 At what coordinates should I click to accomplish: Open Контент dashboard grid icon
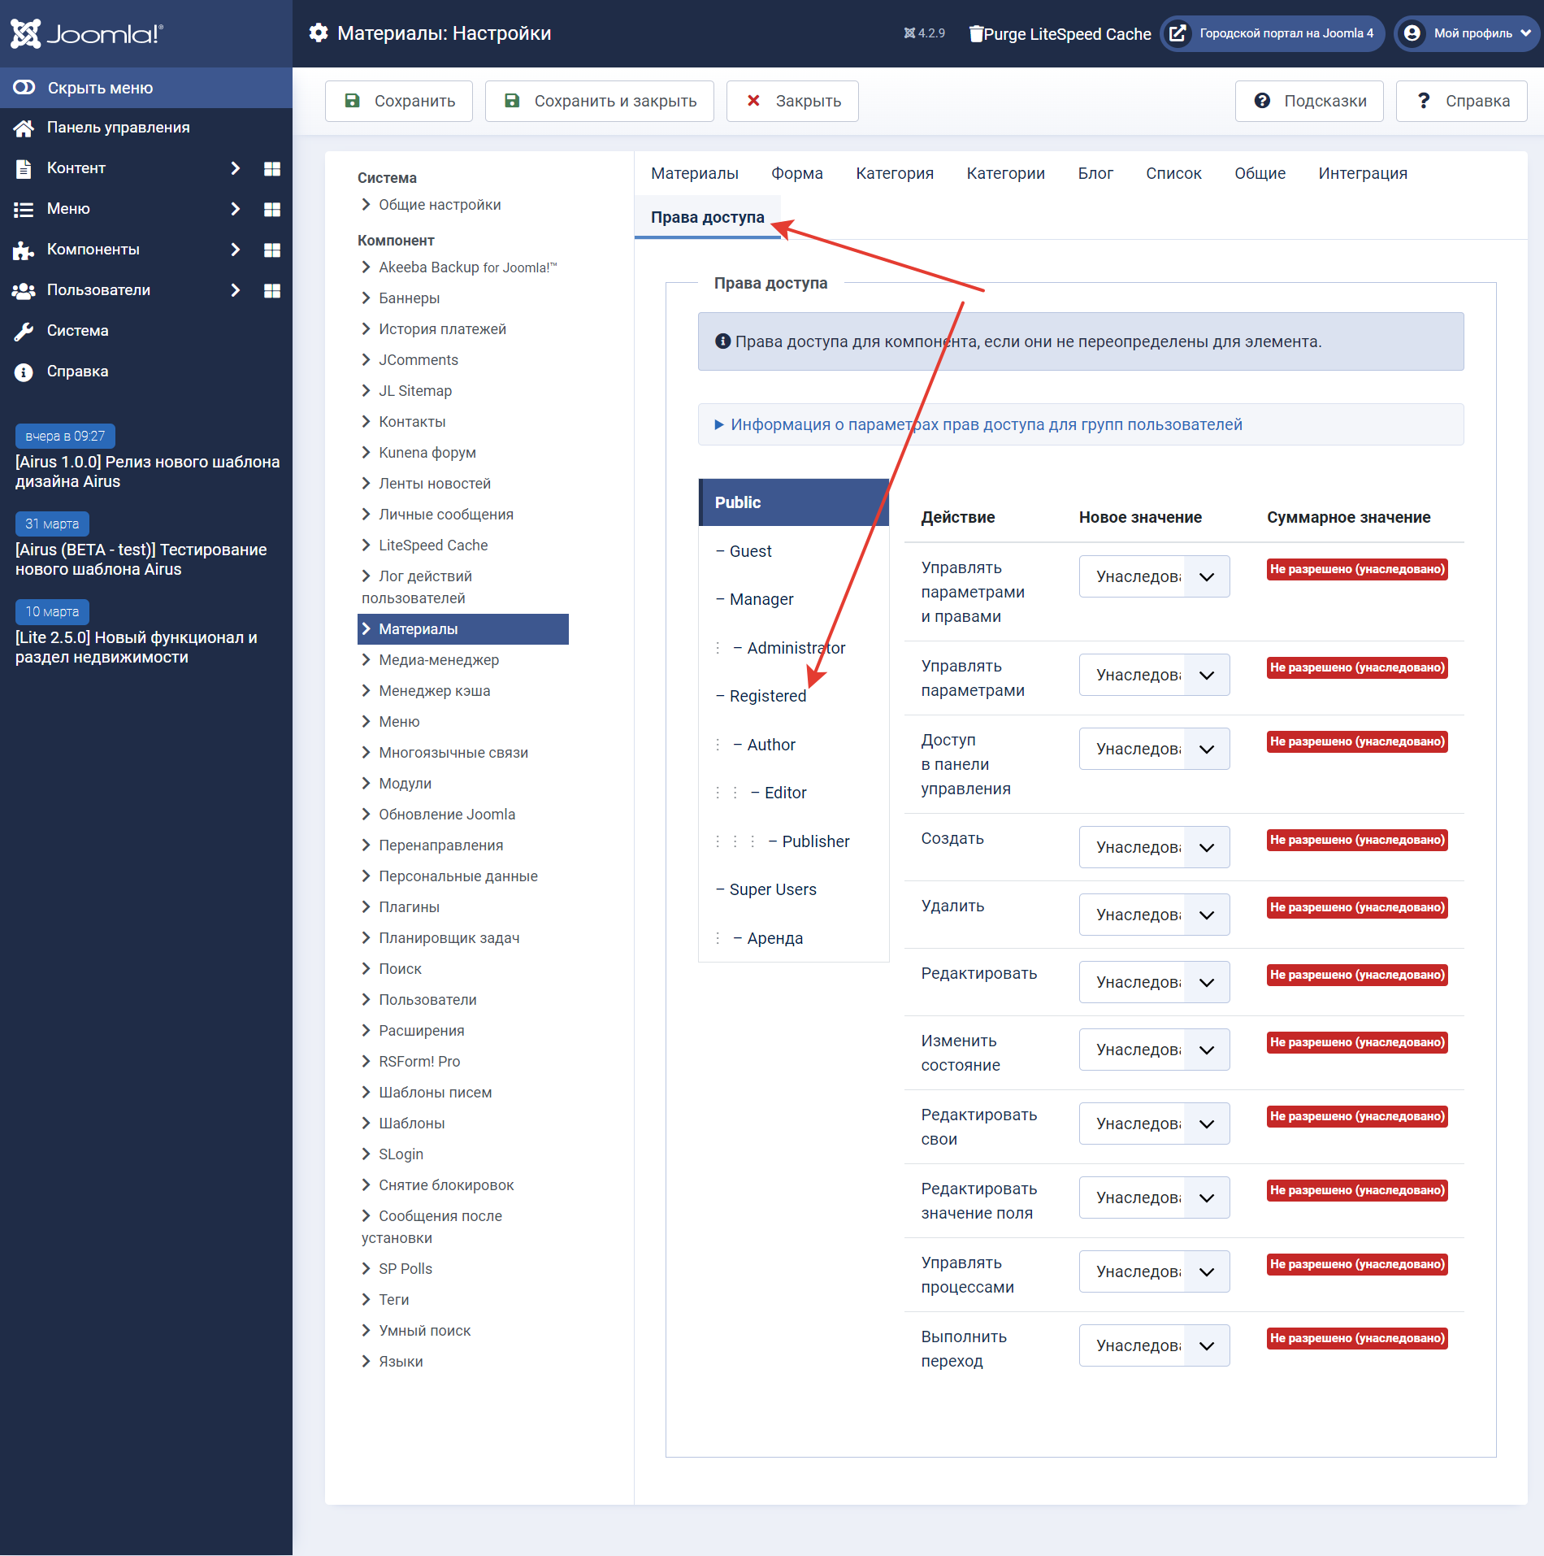point(272,168)
